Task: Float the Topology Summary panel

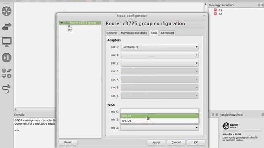Action: (x=259, y=5)
